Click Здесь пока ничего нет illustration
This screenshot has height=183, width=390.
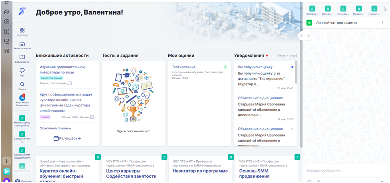(133, 95)
